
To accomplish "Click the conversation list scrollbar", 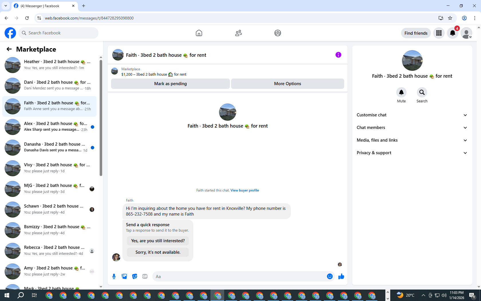I will click(x=101, y=118).
